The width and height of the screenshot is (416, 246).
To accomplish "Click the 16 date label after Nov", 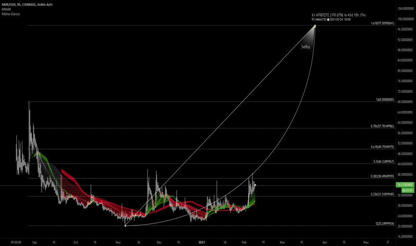I will (x=139, y=242).
